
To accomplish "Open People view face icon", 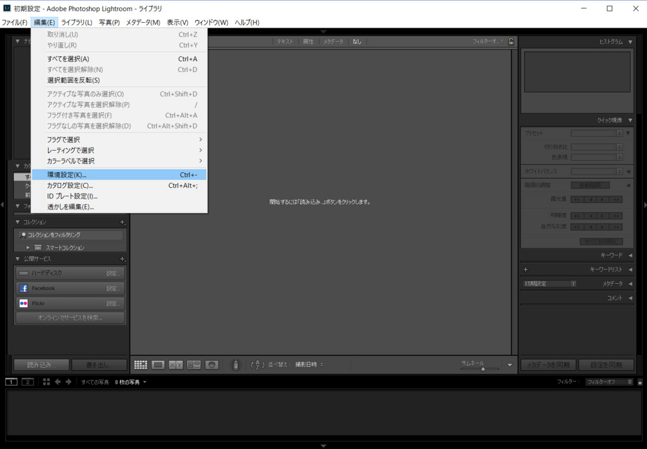I will (212, 364).
